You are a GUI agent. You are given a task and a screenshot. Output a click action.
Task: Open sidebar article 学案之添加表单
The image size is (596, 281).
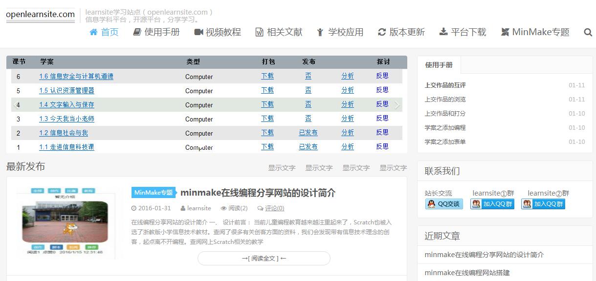445,142
